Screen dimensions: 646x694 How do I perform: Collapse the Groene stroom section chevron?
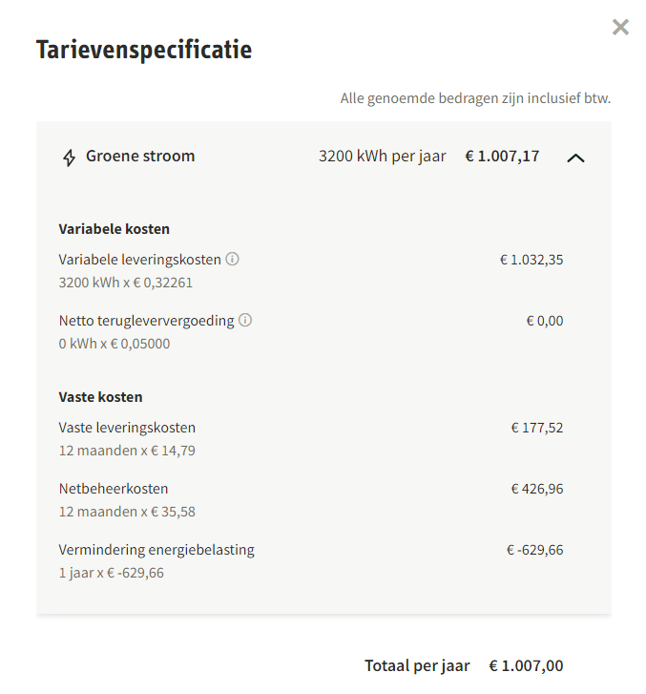click(x=575, y=158)
